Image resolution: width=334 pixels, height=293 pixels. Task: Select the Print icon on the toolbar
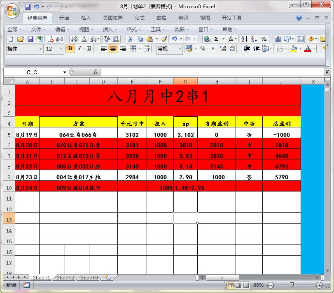(73, 39)
